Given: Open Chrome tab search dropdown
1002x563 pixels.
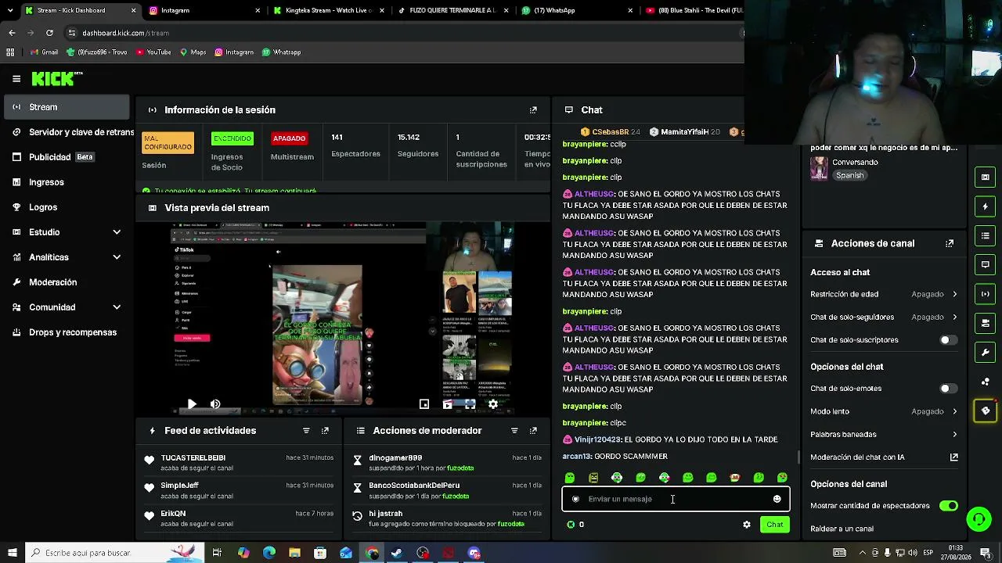Looking at the screenshot, I should click(9, 10).
